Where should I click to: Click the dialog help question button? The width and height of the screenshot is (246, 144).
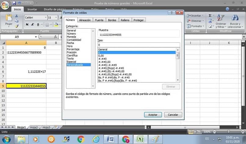[172, 13]
